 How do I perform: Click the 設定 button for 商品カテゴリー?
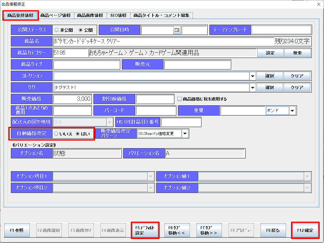(270, 53)
